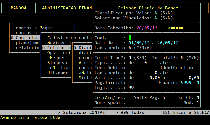Toggle 'Total Tipo?' N value
Image resolution: width=210 pixels, height=125 pixels.
(x=130, y=58)
